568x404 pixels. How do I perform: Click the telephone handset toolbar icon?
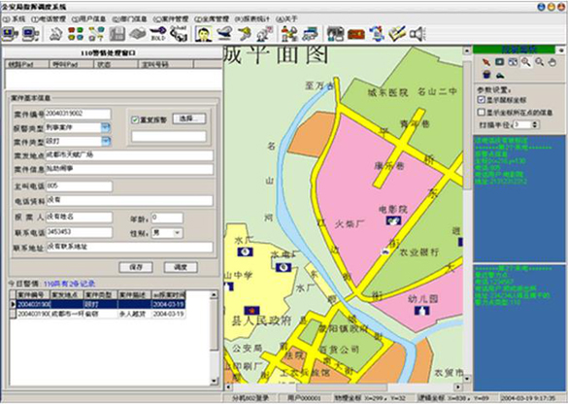[x=56, y=34]
